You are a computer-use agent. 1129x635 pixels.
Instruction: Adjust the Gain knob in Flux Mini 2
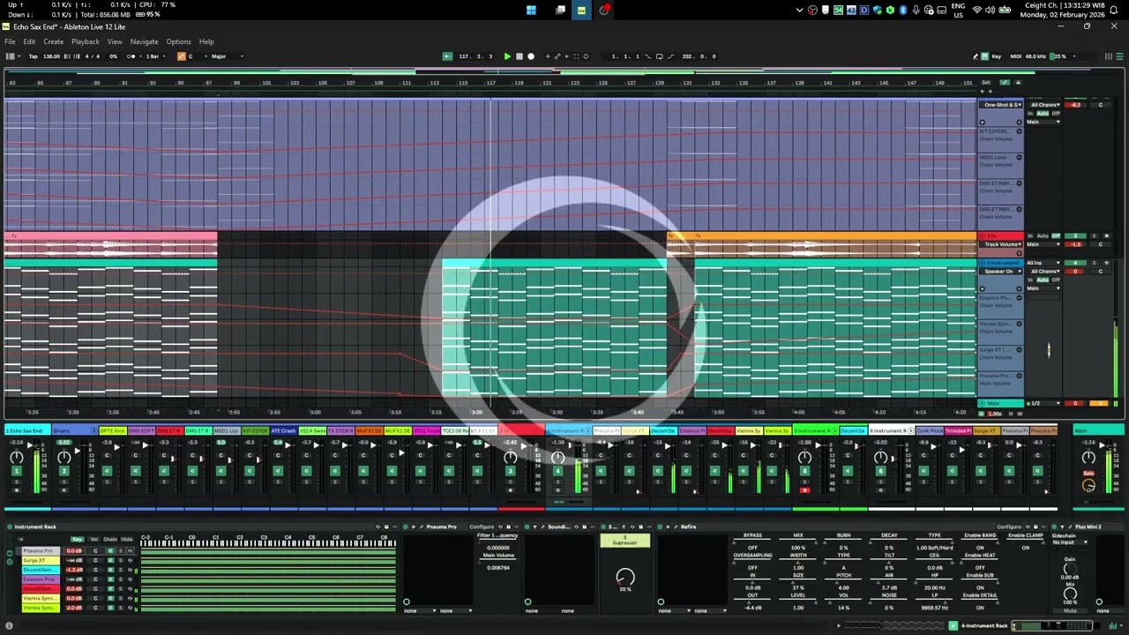click(x=1070, y=569)
